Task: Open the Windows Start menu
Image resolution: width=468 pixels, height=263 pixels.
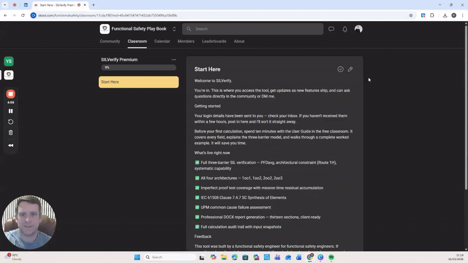Action: (x=137, y=257)
